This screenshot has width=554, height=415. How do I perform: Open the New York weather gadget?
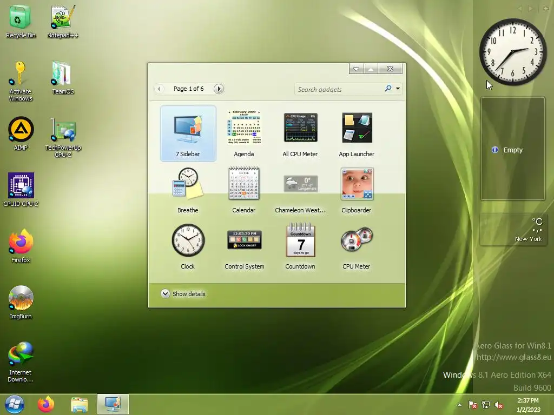[513, 230]
